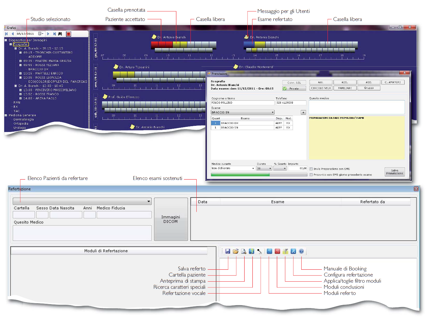431x318 pixels.
Task: Click the note icon beside Dr. Arturo Toscanini
Action: [116, 67]
